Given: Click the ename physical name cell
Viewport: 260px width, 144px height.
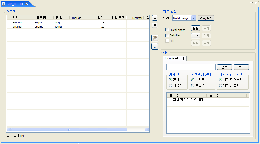Looking at the screenshot, I should point(44,27).
